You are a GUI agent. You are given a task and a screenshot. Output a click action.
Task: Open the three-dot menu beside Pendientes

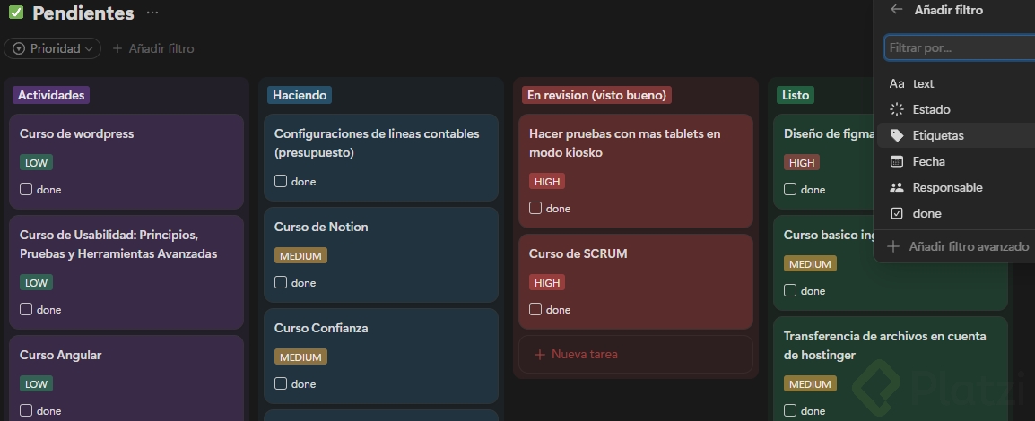pyautogui.click(x=152, y=13)
